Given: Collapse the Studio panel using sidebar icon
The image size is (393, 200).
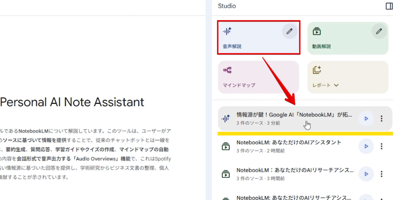Looking at the screenshot, I should (388, 6).
